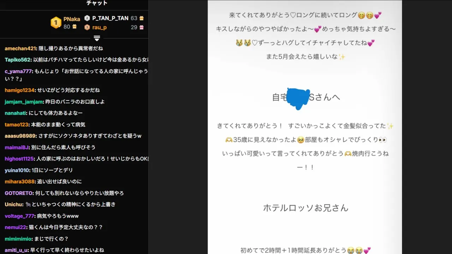Click username GOTORETO in chat
Viewport: 452px width, 254px height.
tap(19, 193)
